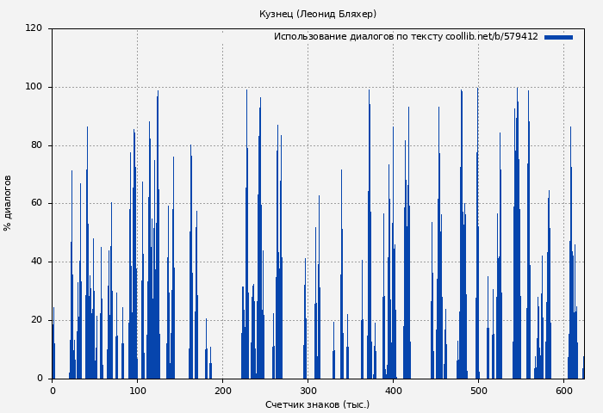The image size is (603, 413).
Task: Click the 0 tick label on the x-axis
Action: [x=53, y=391]
